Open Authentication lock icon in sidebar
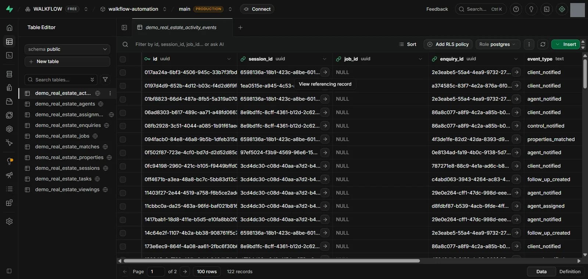Image resolution: width=588 pixels, height=279 pixels. [x=10, y=88]
